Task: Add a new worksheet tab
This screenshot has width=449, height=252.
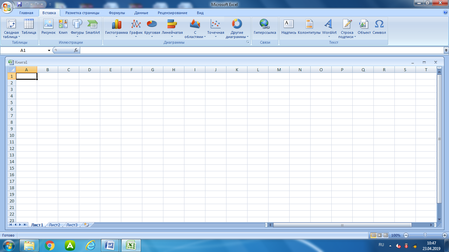Action: (x=87, y=225)
